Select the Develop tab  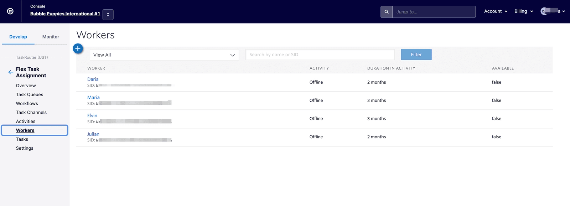pos(18,37)
